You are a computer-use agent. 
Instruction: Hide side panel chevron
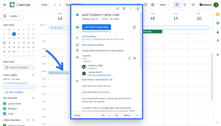(218, 122)
